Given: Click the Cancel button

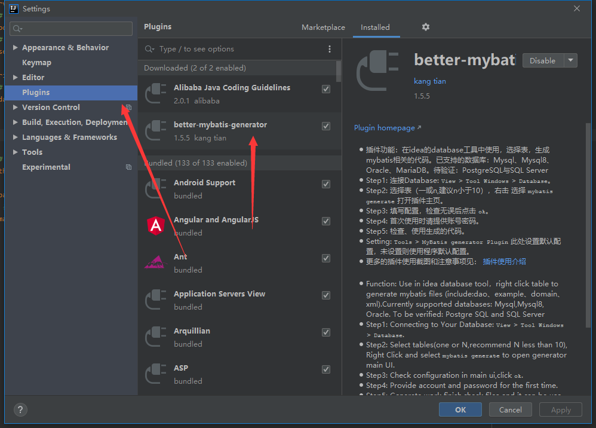Looking at the screenshot, I should 510,409.
